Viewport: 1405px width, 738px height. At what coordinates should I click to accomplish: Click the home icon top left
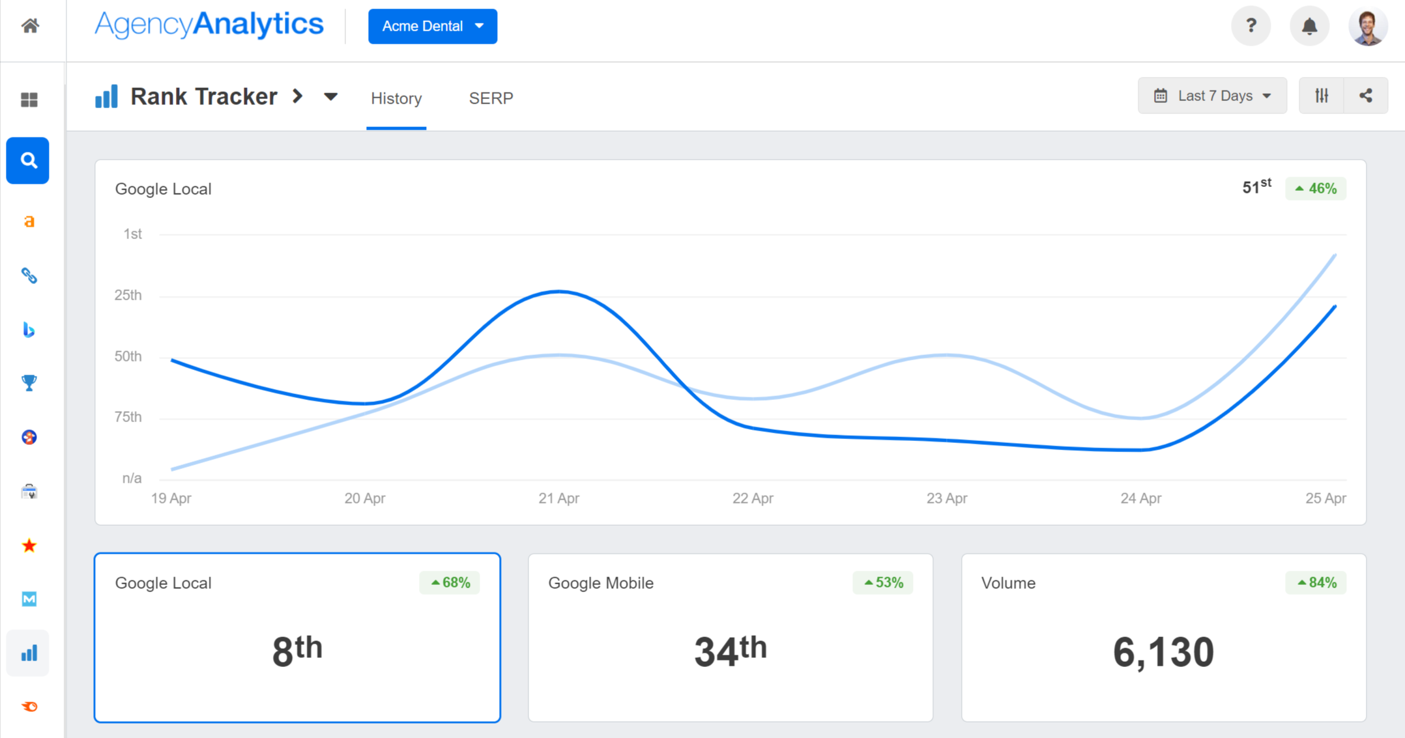[x=29, y=26]
